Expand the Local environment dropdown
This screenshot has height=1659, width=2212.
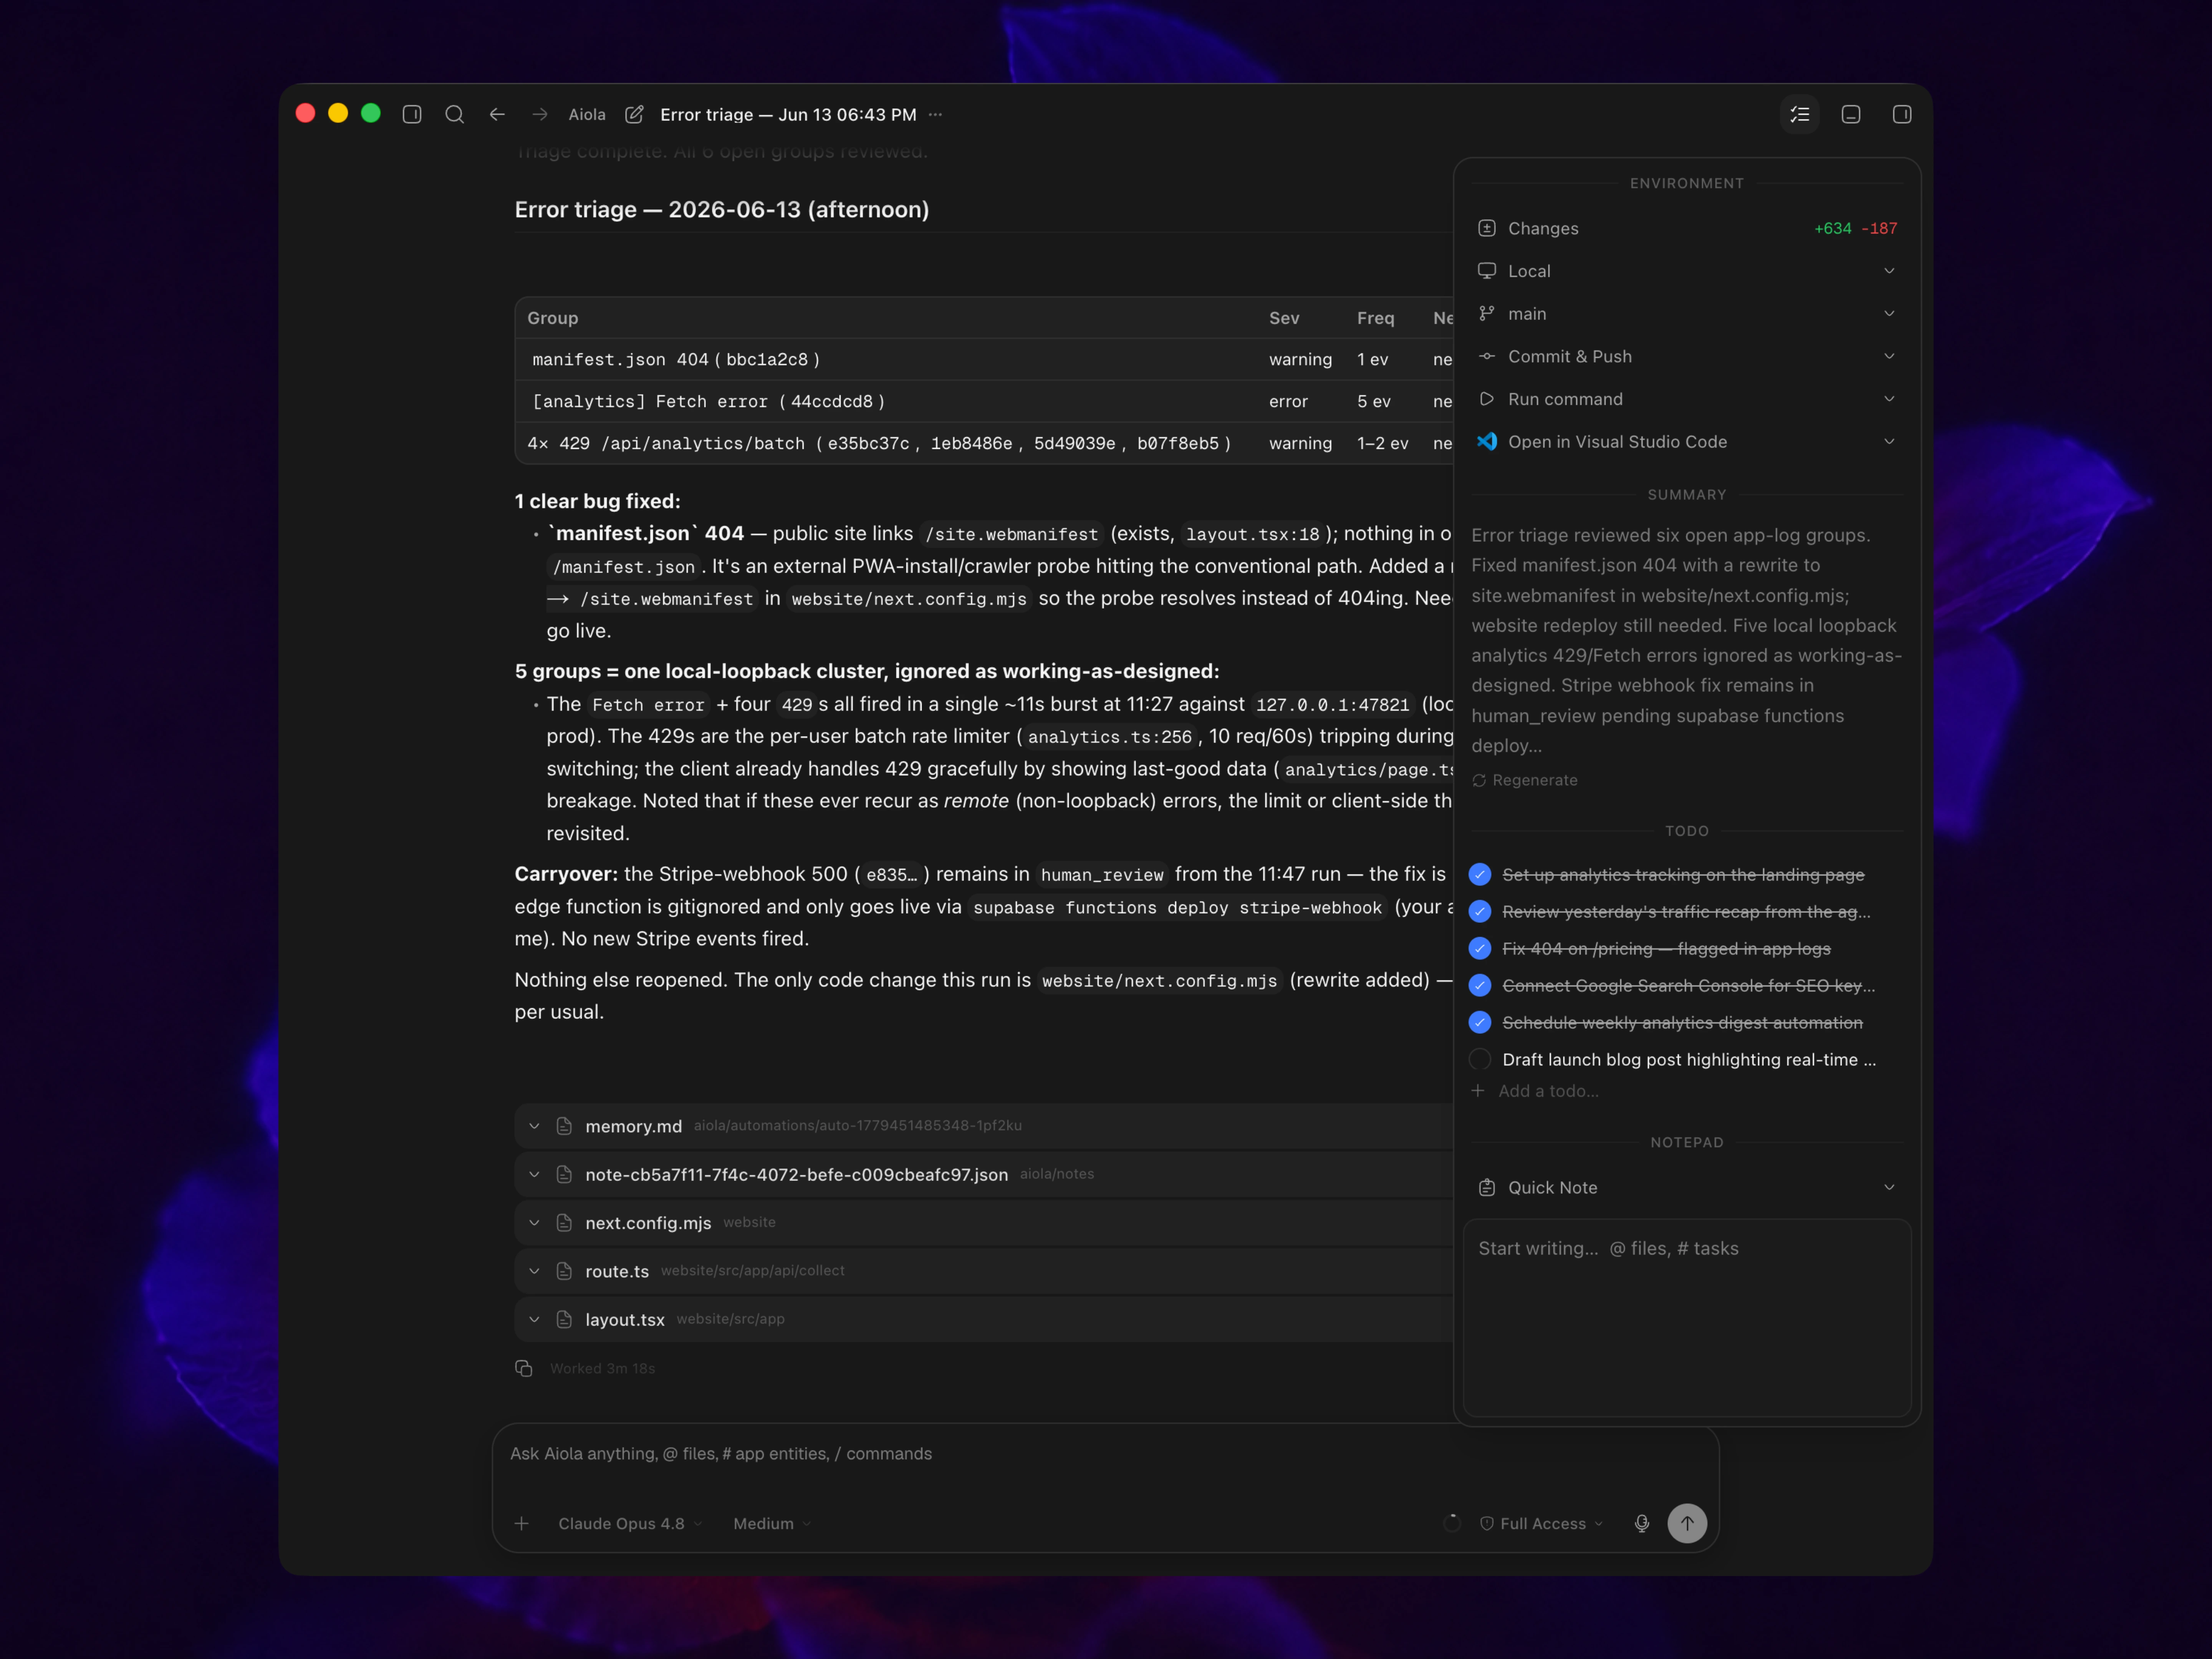[1889, 271]
